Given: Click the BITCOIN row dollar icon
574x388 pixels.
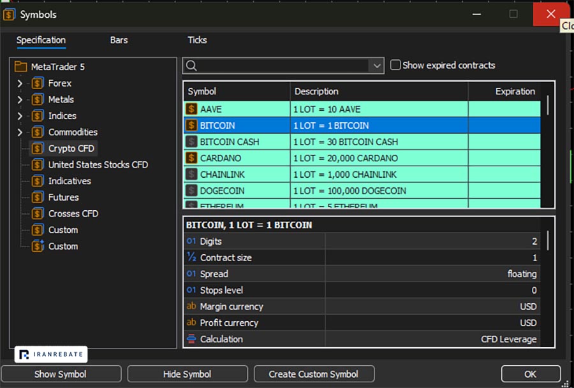Looking at the screenshot, I should (x=191, y=126).
